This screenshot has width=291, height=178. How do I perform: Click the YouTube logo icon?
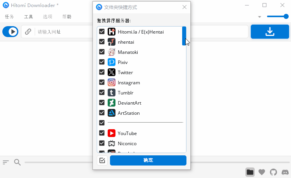(112, 133)
